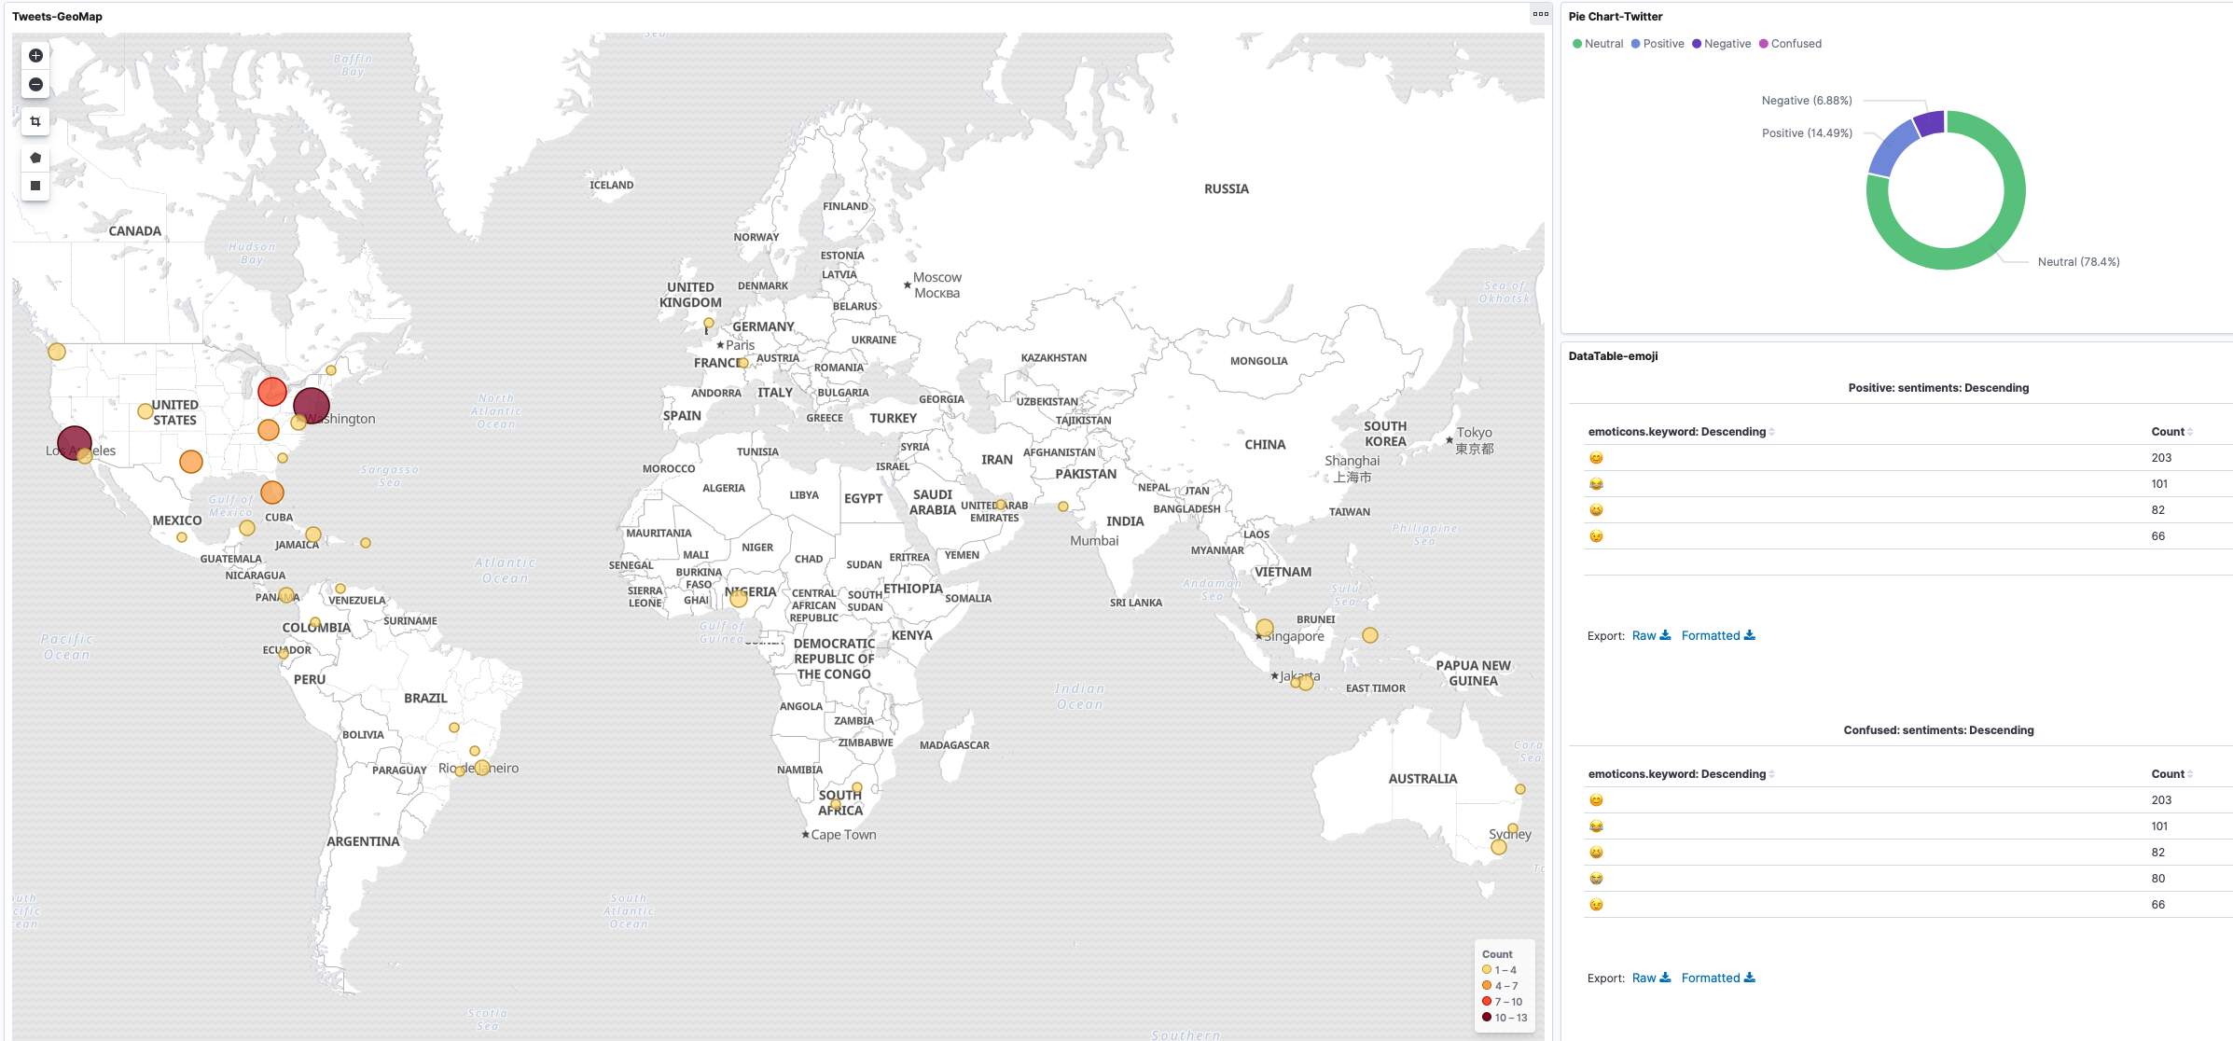Open the Tweets-GeoMap panel options menu
The image size is (2233, 1041).
[x=1540, y=14]
